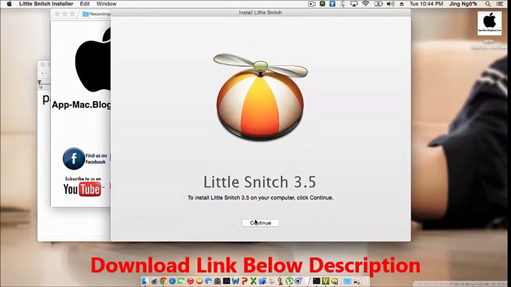This screenshot has width=511, height=287.
Task: Click the Subscribe on YouTube logo
Action: pyautogui.click(x=82, y=189)
